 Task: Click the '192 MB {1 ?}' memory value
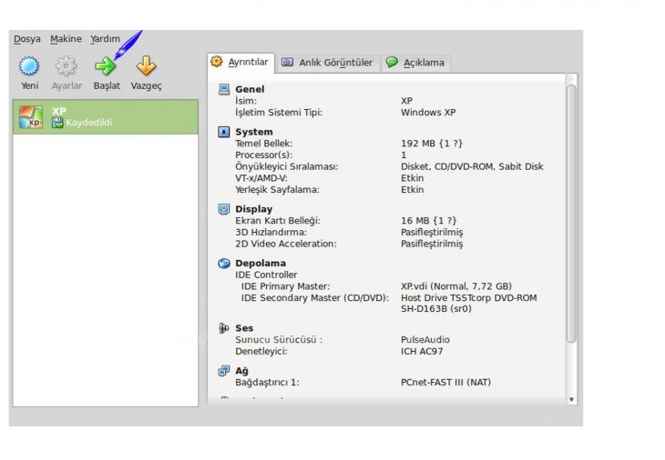[432, 144]
